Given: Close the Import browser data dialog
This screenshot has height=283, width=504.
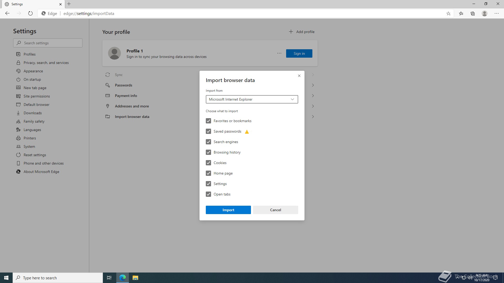Looking at the screenshot, I should coord(299,76).
